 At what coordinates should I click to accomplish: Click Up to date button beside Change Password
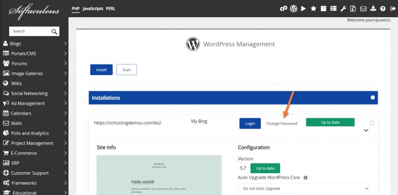(x=330, y=122)
